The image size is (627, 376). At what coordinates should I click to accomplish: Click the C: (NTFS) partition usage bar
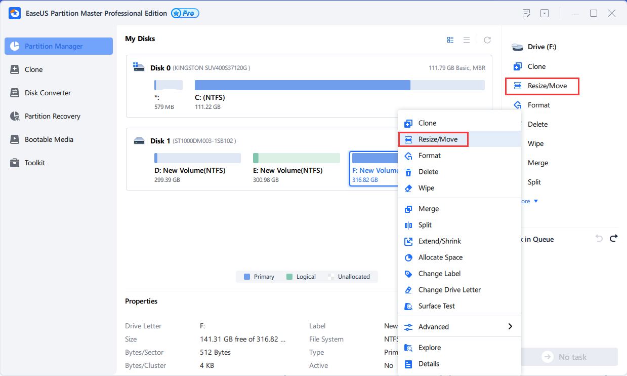(339, 85)
